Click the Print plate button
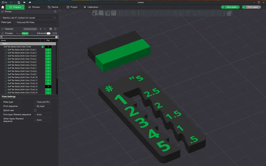The width and height of the screenshot is (266, 166). click(253, 7)
